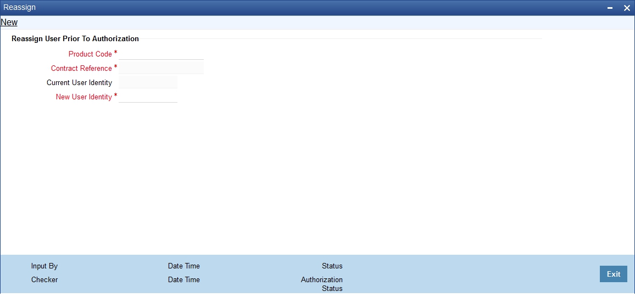
Task: Click the 'Current User Identity' label
Action: click(x=79, y=82)
